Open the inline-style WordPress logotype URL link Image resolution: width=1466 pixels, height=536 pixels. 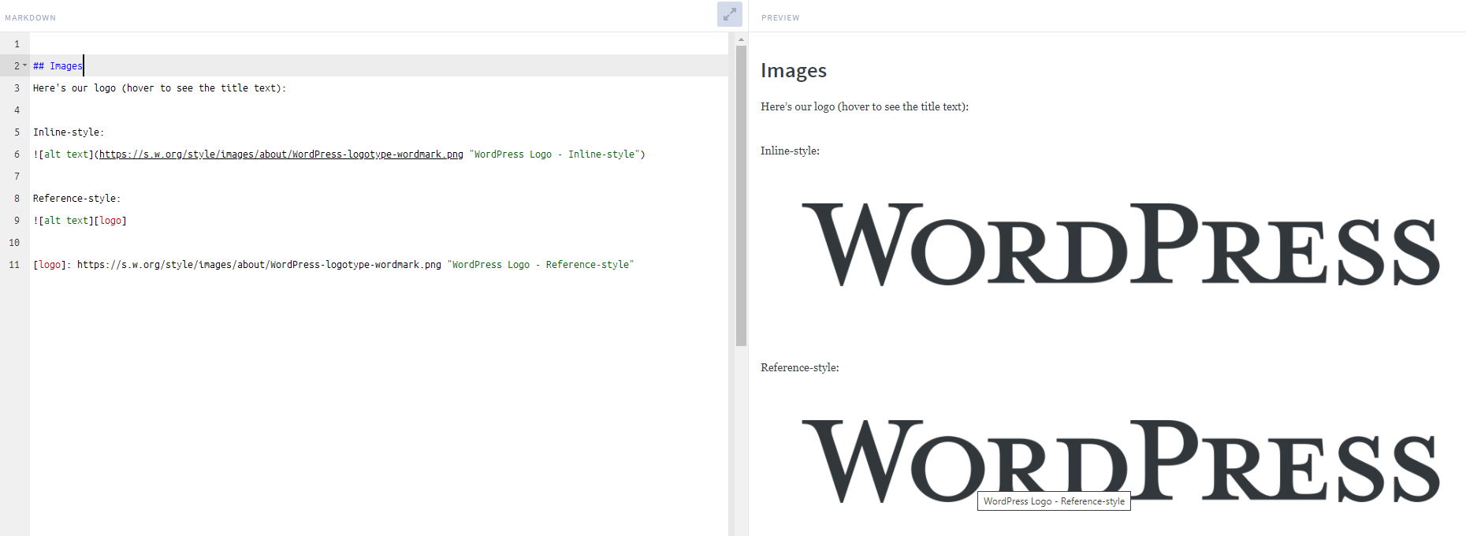coord(281,154)
